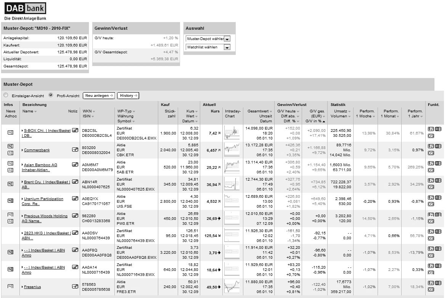Edit note icon for Fresenius row
The width and height of the screenshot is (447, 298).
point(75,286)
